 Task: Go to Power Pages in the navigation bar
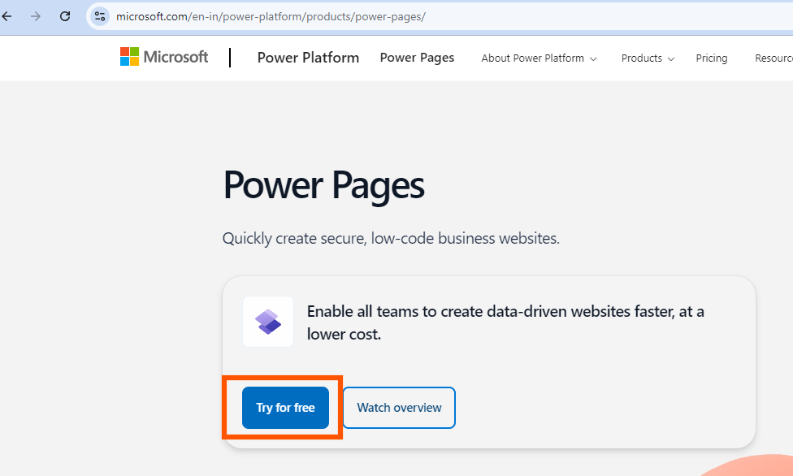[417, 58]
